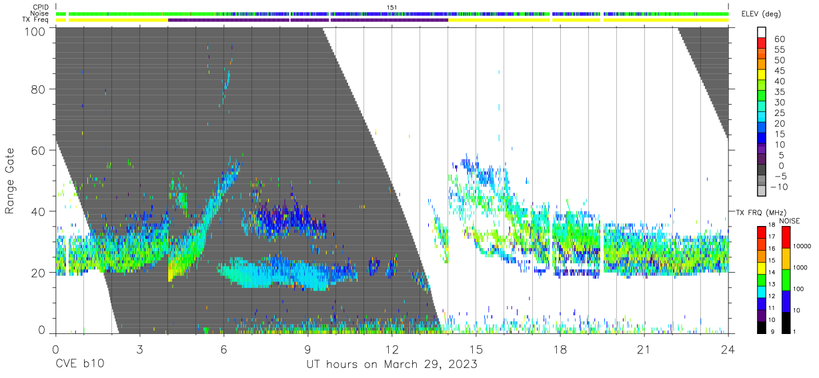Click the '24' tick on UT hours axis
Image resolution: width=819 pixels, height=378 pixels.
coord(728,349)
